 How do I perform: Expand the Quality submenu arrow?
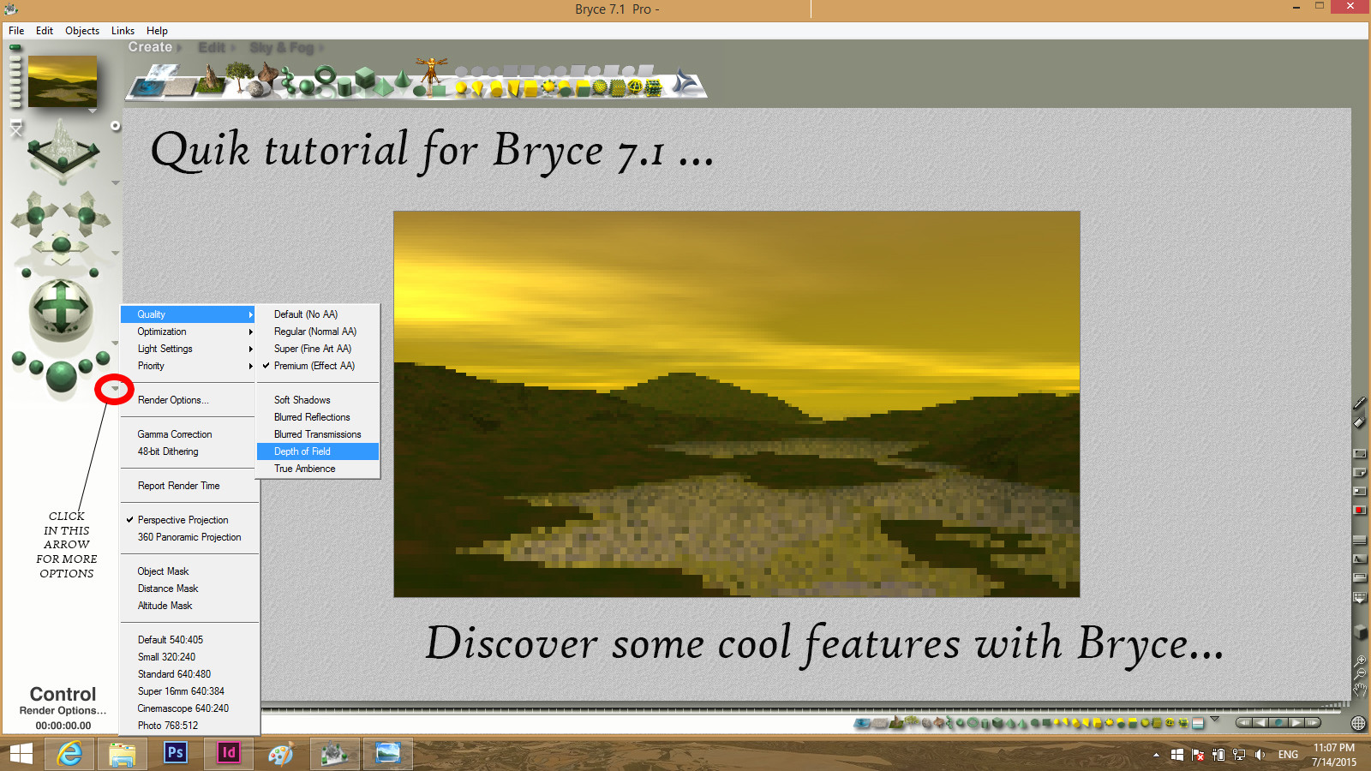pos(250,314)
